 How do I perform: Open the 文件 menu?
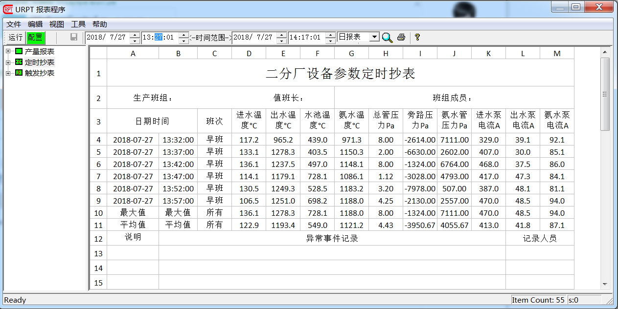point(14,24)
